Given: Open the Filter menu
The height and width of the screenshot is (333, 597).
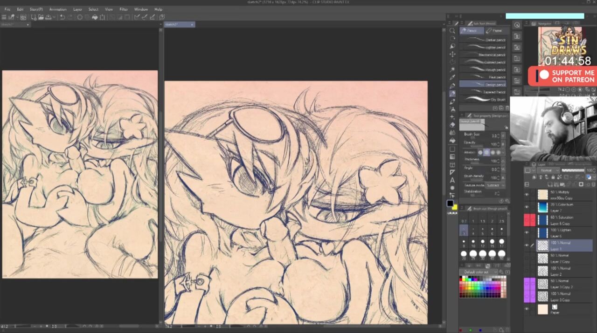Looking at the screenshot, I should coord(124,9).
